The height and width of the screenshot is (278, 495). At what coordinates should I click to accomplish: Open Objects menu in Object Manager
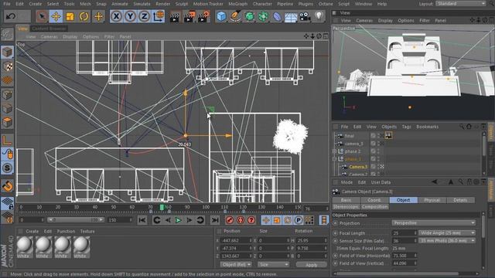[x=389, y=127]
